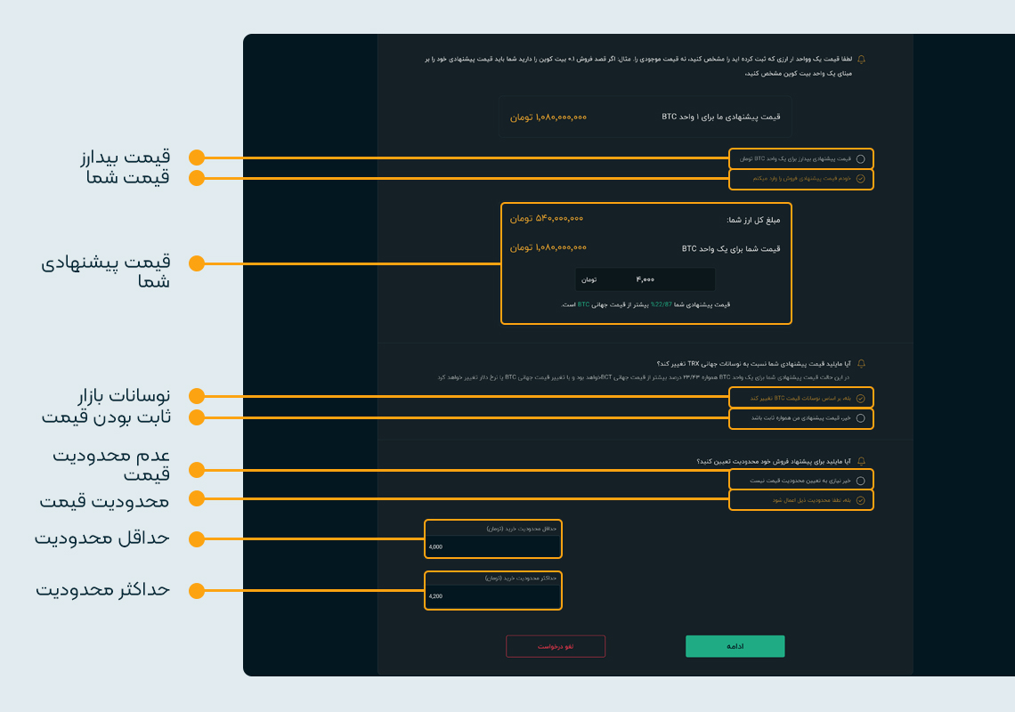Click the green ادامه (Continue) button

point(735,646)
